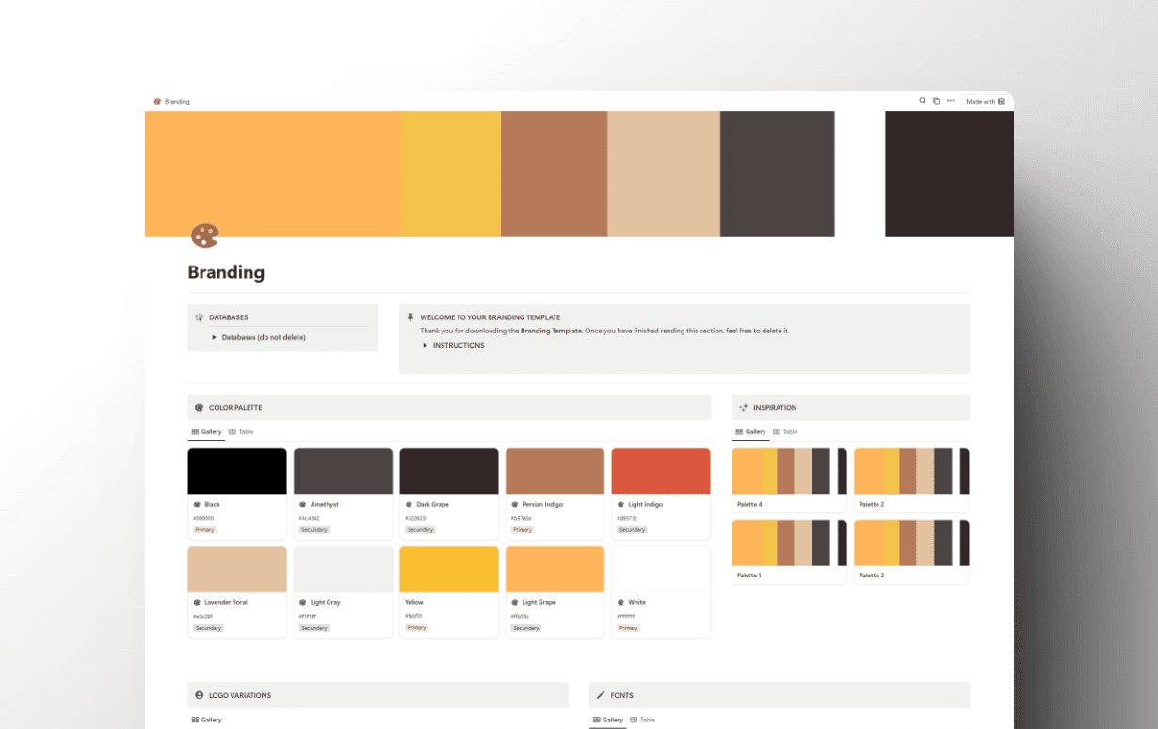This screenshot has height=729, width=1158.
Task: Click the Primary tag on Black card
Action: 204,530
